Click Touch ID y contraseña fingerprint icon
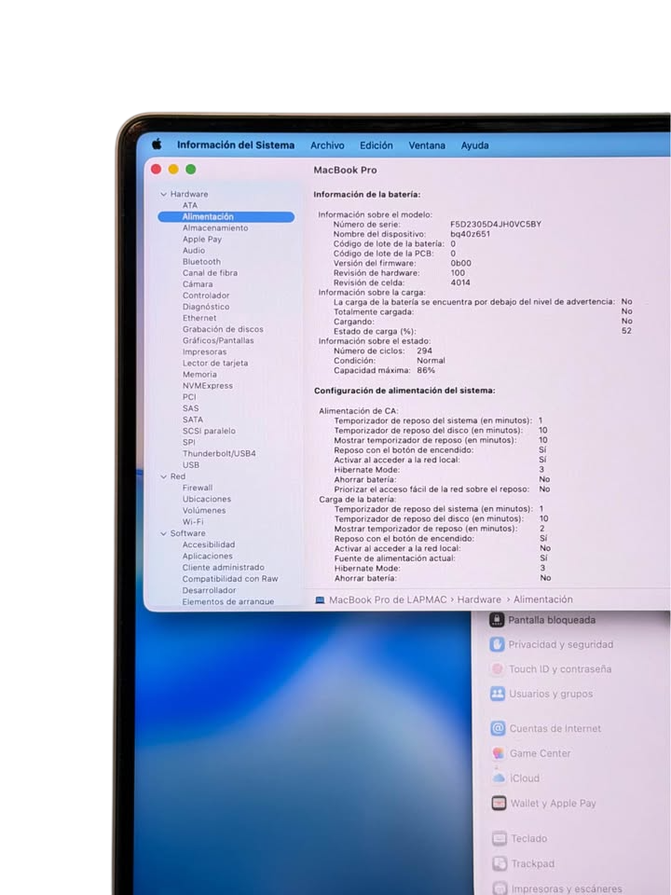 point(497,669)
